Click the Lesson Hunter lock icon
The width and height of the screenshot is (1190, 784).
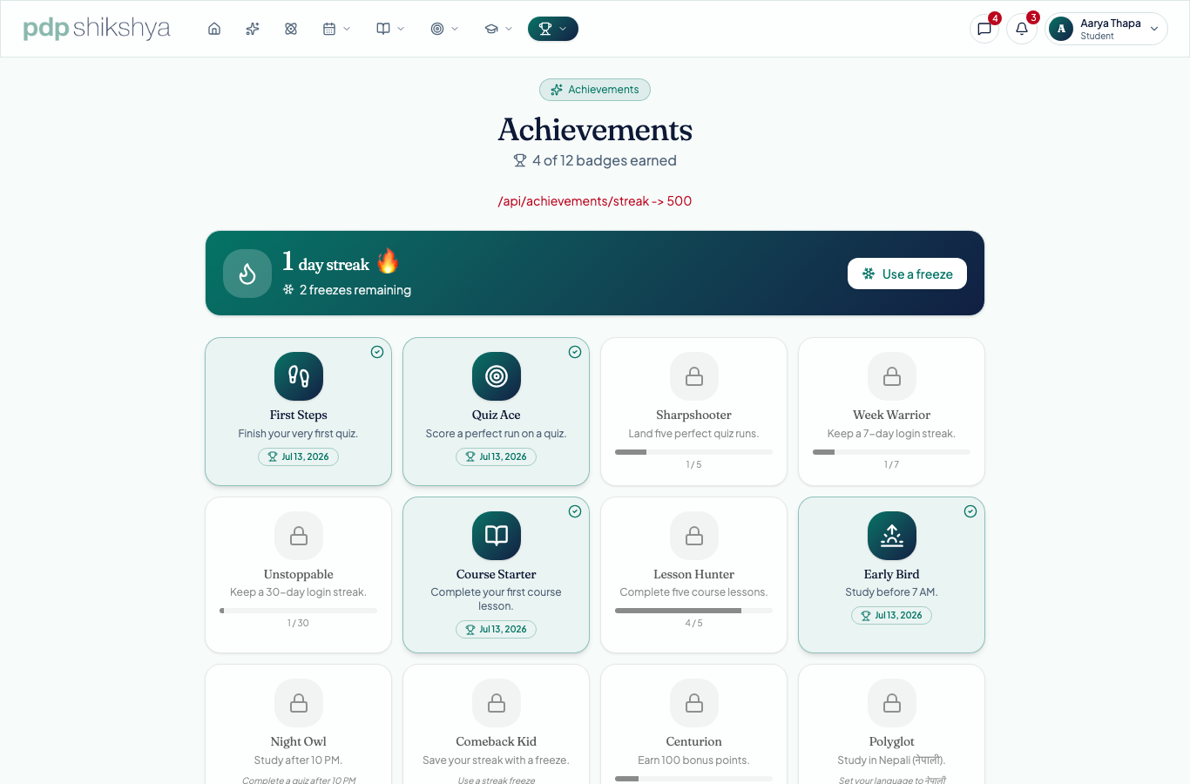coord(694,536)
